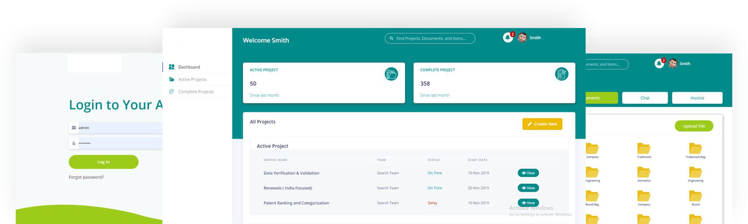Follow the Forgot password? link

[86, 177]
